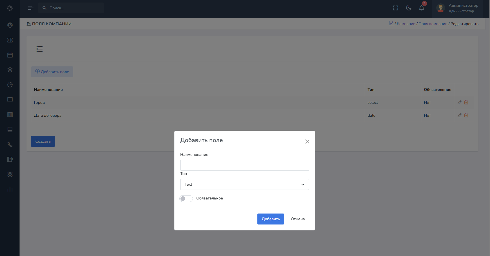Go to Компании breadcrumb link
Screen dimensions: 490x256
pos(406,24)
